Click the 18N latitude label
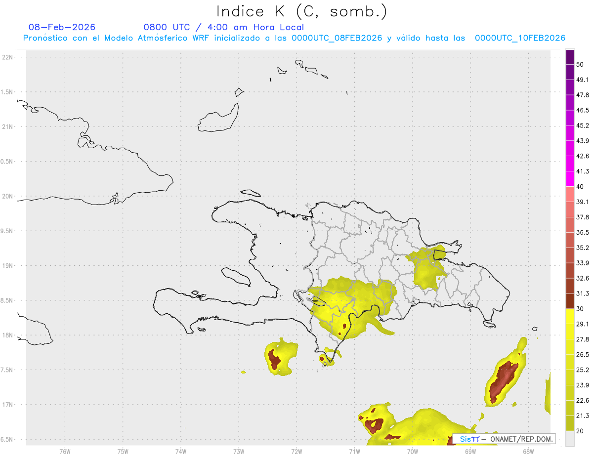593x458 pixels. click(x=7, y=335)
